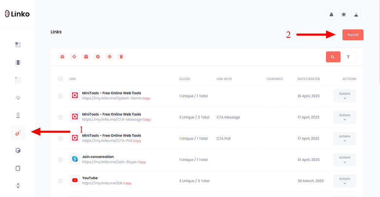Click the Export button

pos(353,35)
